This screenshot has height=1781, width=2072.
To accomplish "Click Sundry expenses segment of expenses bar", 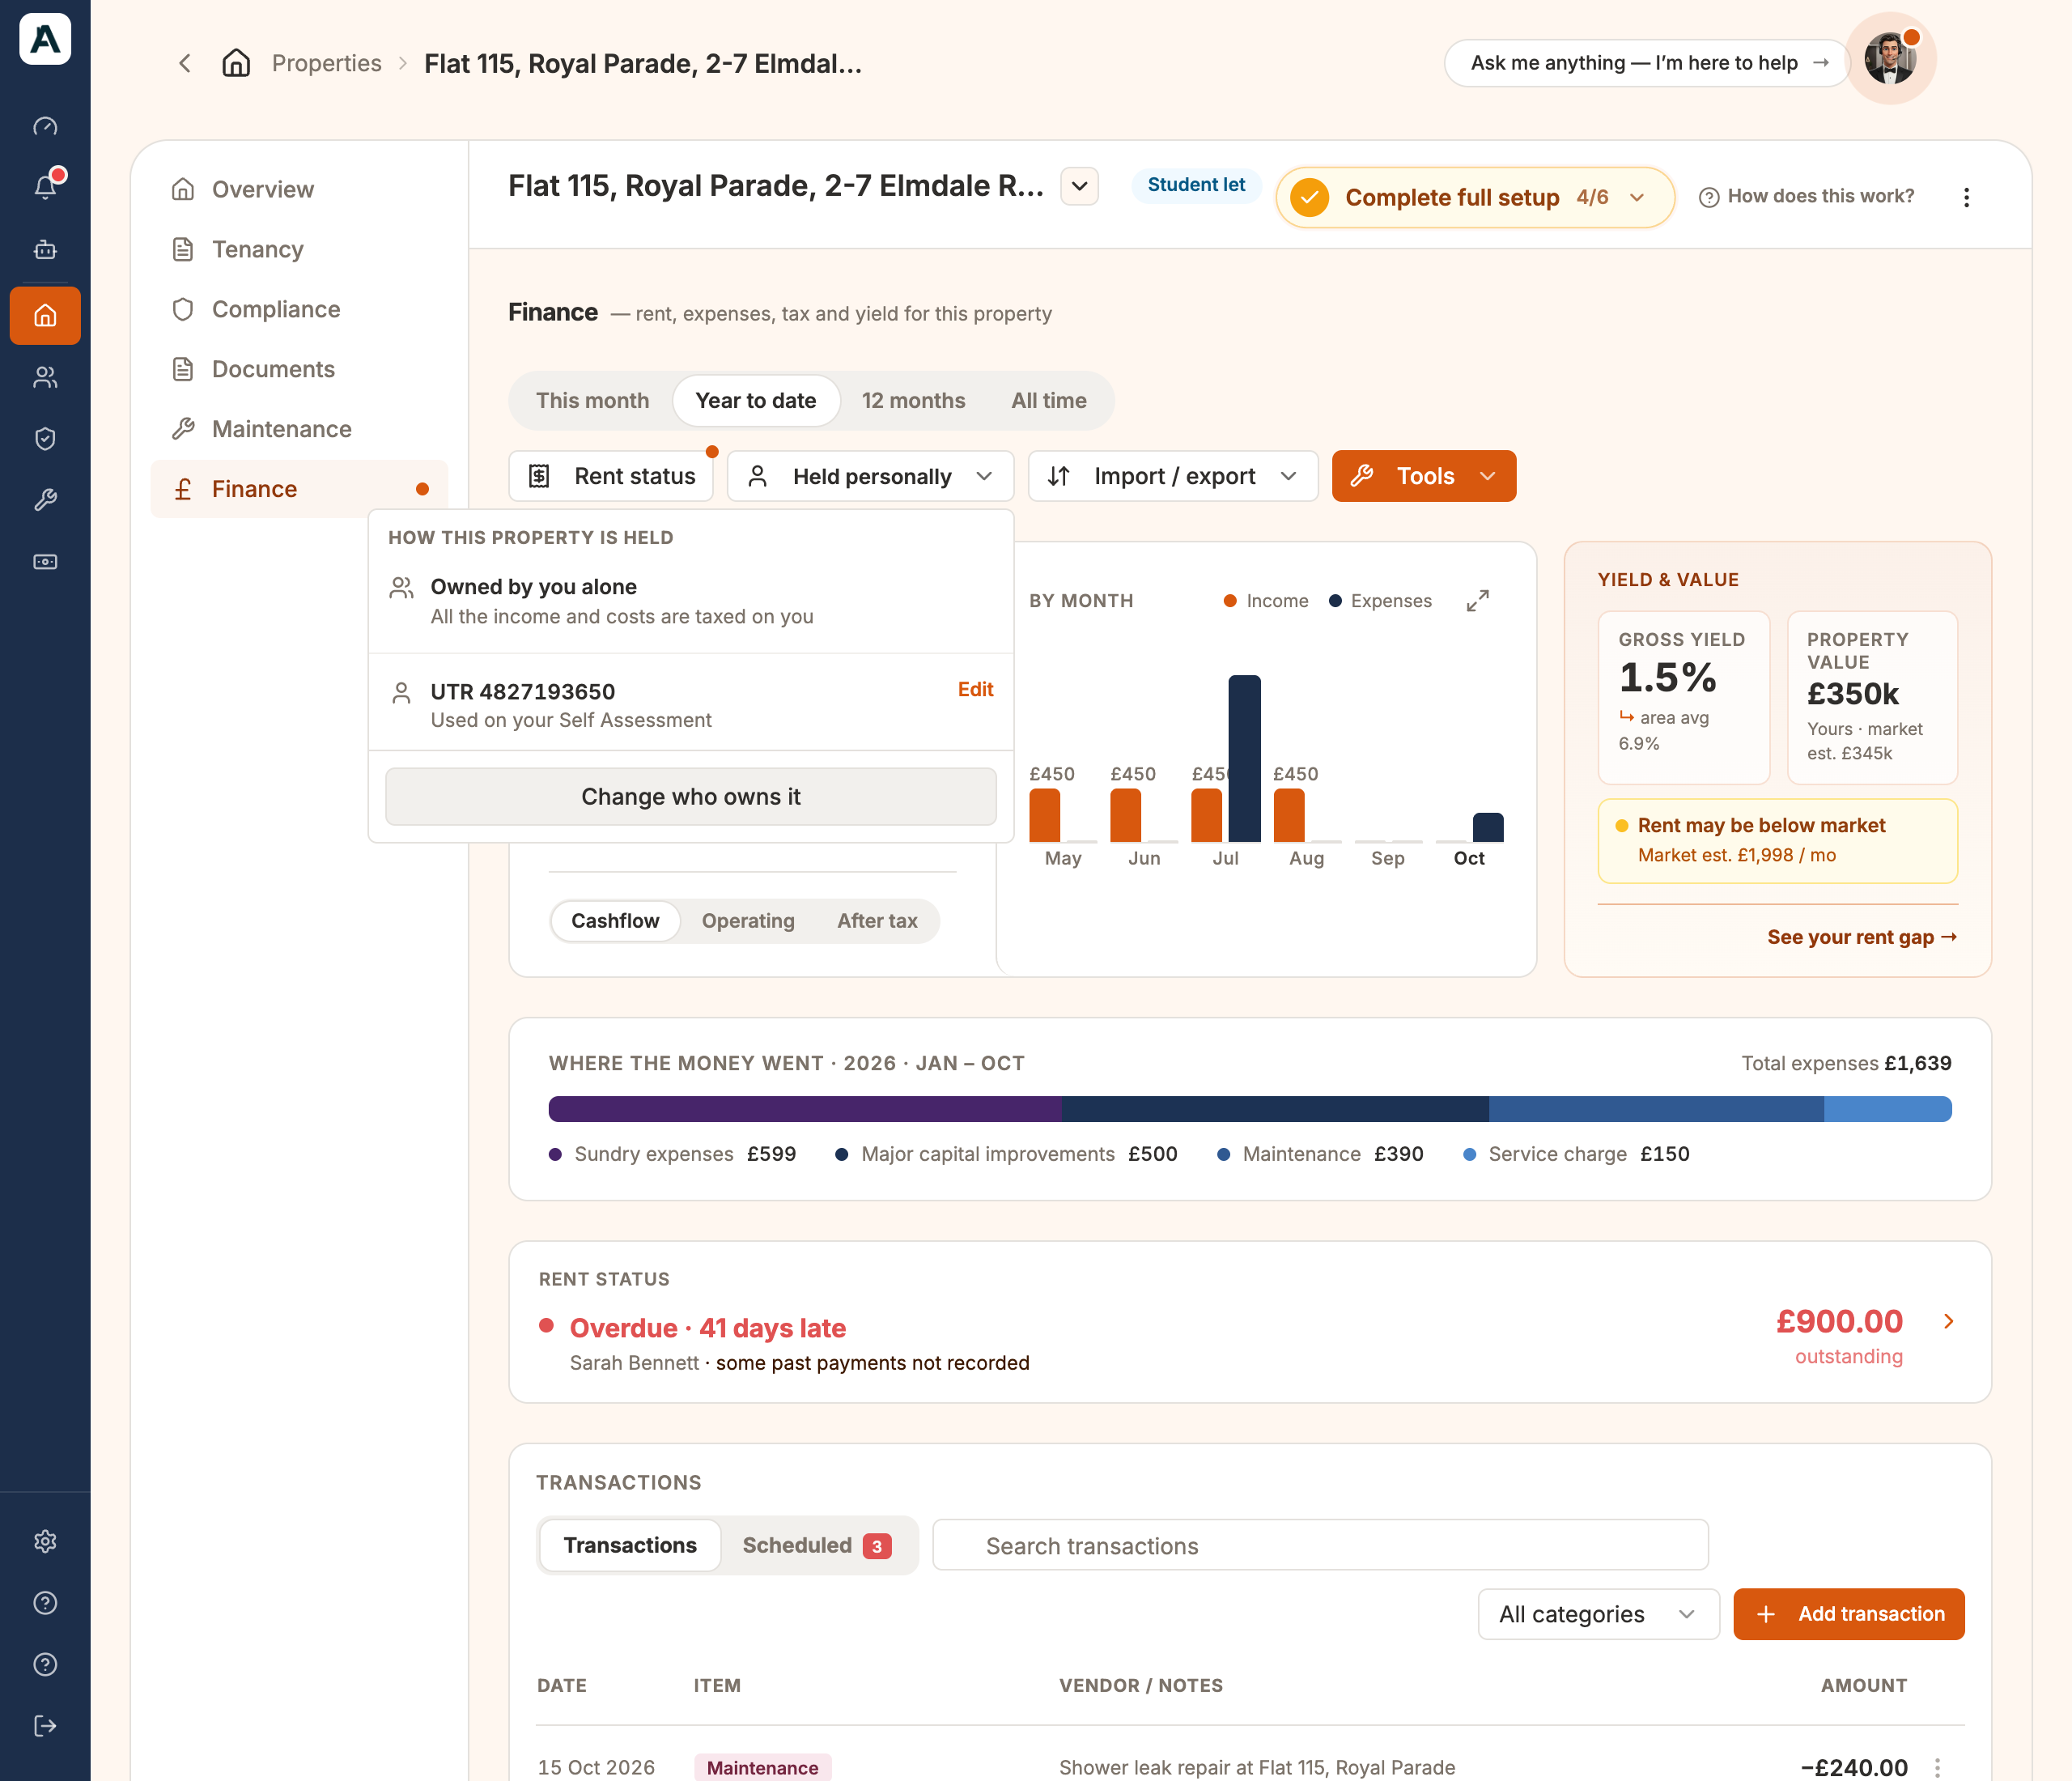I will tap(805, 1108).
